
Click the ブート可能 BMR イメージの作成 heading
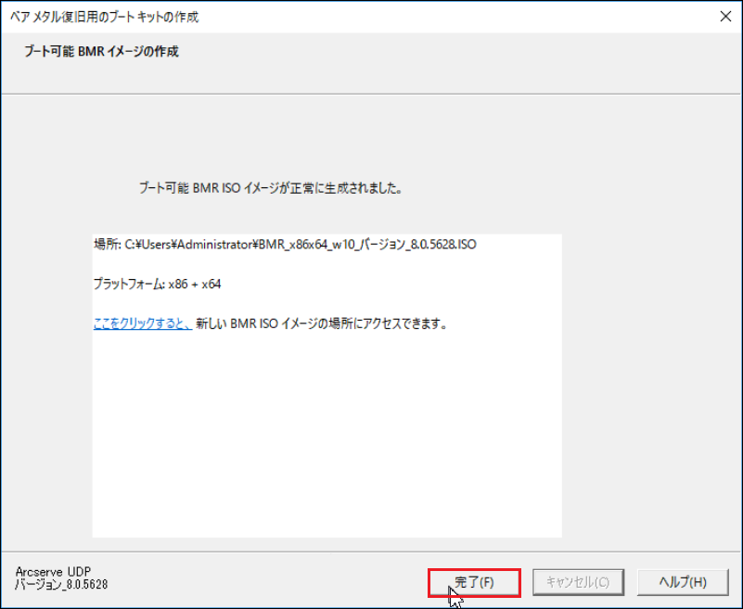pos(101,51)
